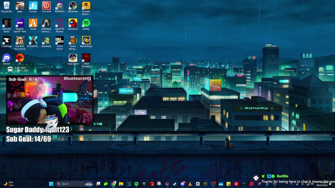Select the Battlestate Games Launcher shortcut
Viewport: 335px width, 188px height.
coord(46,26)
